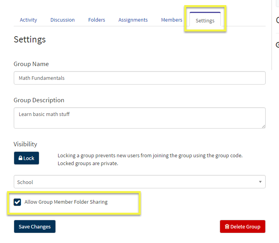The width and height of the screenshot is (279, 243).
Task: Click the resize grip of the Group Description box
Action: click(263, 126)
